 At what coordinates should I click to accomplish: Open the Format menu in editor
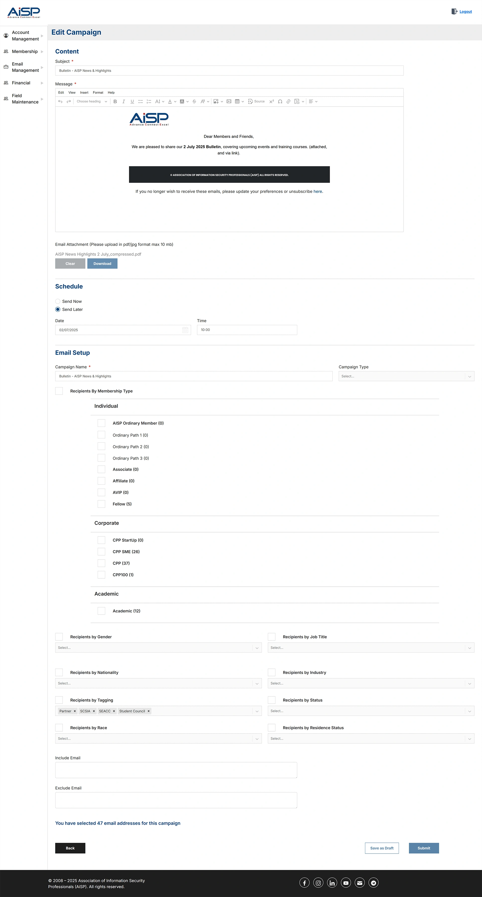click(98, 93)
